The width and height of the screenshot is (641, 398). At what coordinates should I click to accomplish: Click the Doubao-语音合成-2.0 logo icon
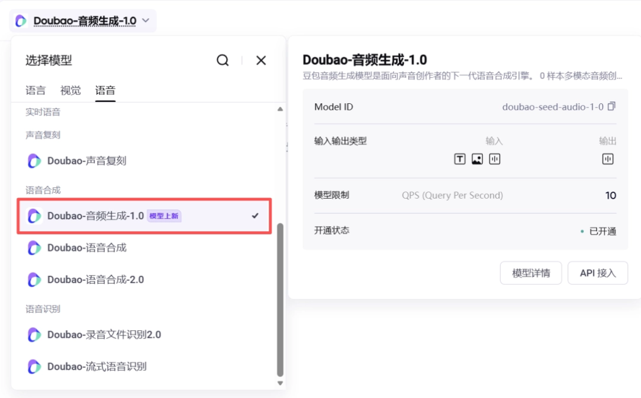click(x=34, y=279)
